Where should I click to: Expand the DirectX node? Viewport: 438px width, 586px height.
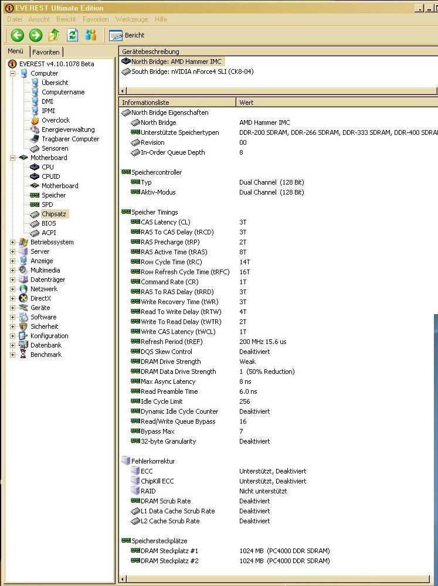[12, 298]
